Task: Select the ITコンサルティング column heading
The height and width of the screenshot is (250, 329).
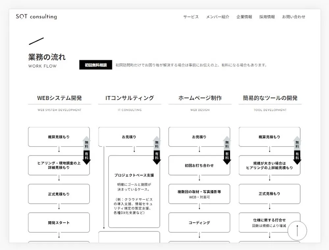Action: [130, 98]
